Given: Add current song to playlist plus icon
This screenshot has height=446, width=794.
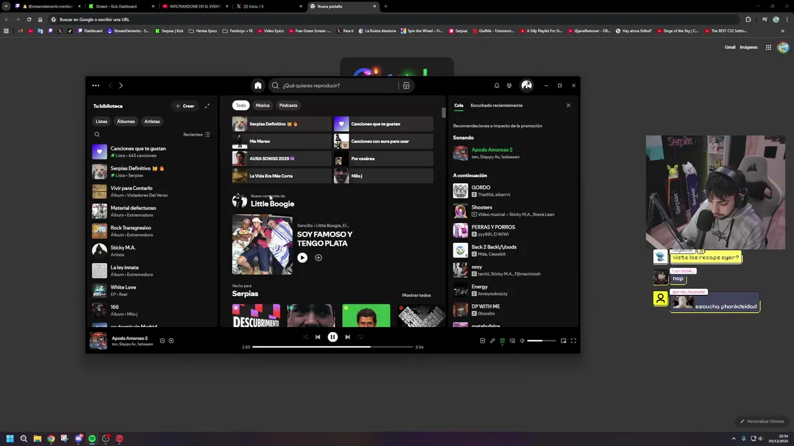Looking at the screenshot, I should click(171, 341).
